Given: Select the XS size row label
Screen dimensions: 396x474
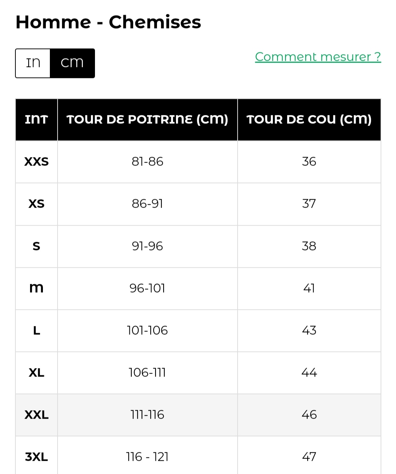Looking at the screenshot, I should click(x=36, y=204).
